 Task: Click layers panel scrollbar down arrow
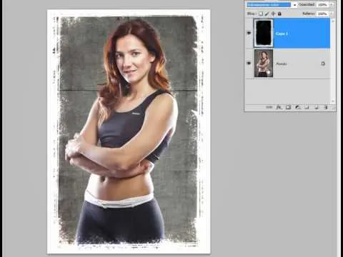tap(333, 101)
